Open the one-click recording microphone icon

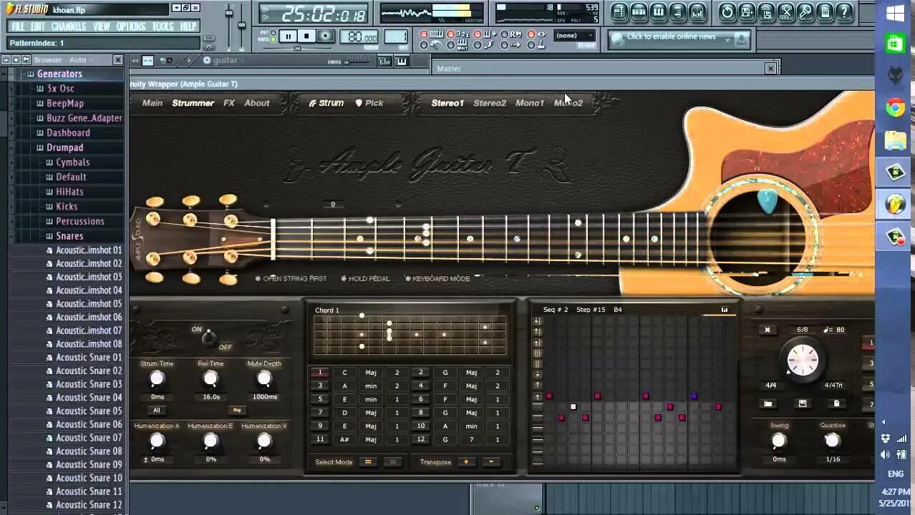[805, 11]
